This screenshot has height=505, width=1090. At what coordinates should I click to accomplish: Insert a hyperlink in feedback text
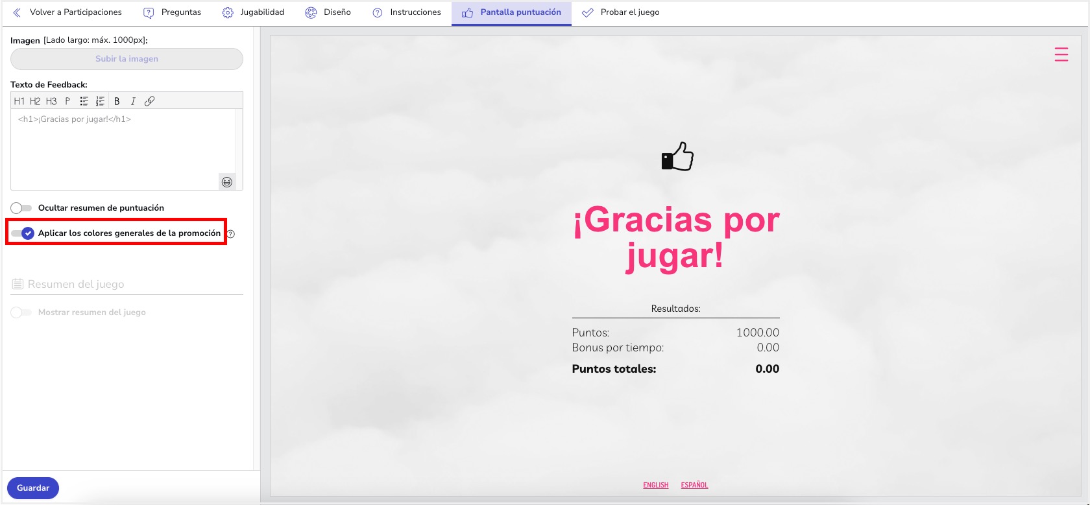tap(149, 101)
